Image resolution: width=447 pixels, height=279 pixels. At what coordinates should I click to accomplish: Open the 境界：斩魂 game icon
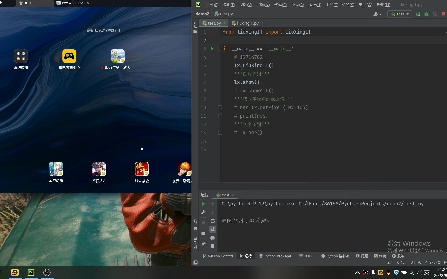[x=184, y=169]
